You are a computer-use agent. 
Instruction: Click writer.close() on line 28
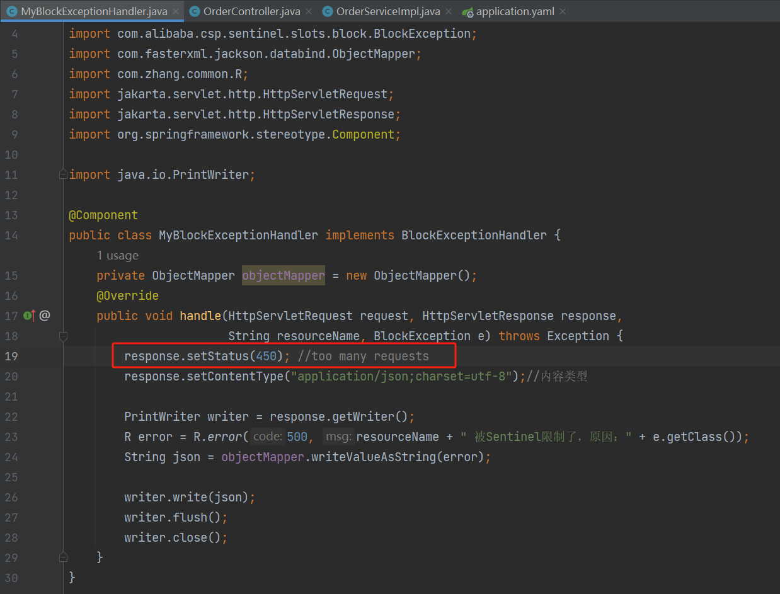[173, 537]
